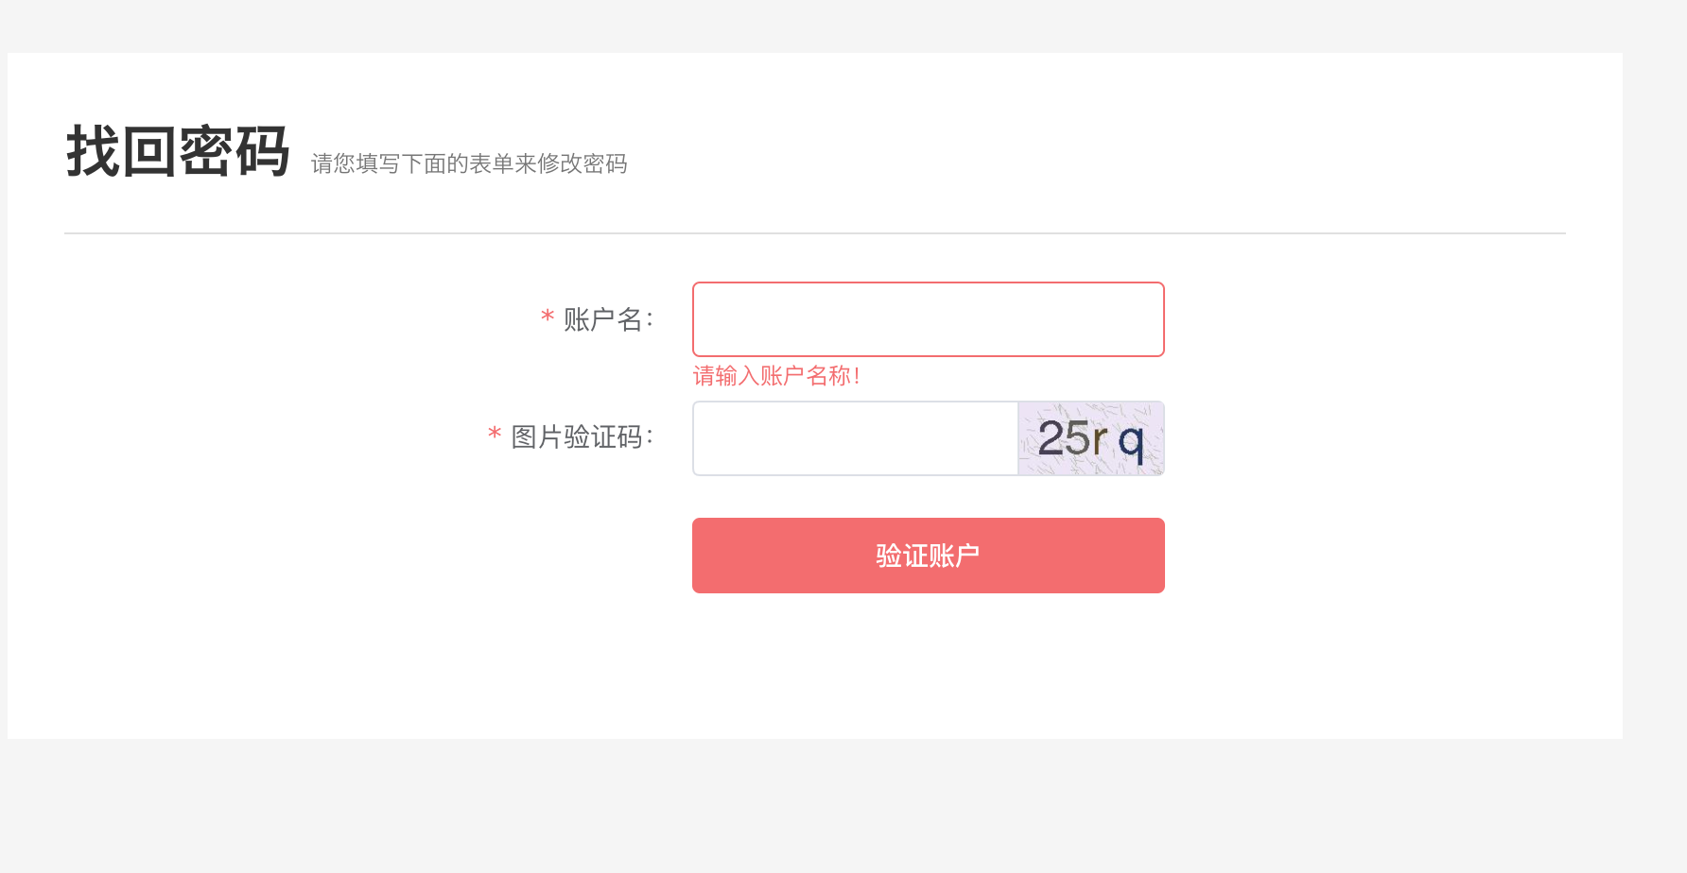The height and width of the screenshot is (873, 1687).
Task: Click the 找回密码 page heading
Action: click(178, 151)
